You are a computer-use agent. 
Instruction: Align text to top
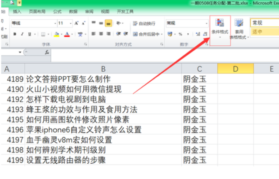(94, 23)
